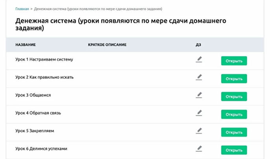Screen dimensions: 270x159
Task: Click the Главная breadcrumb link
Action: (x=22, y=9)
